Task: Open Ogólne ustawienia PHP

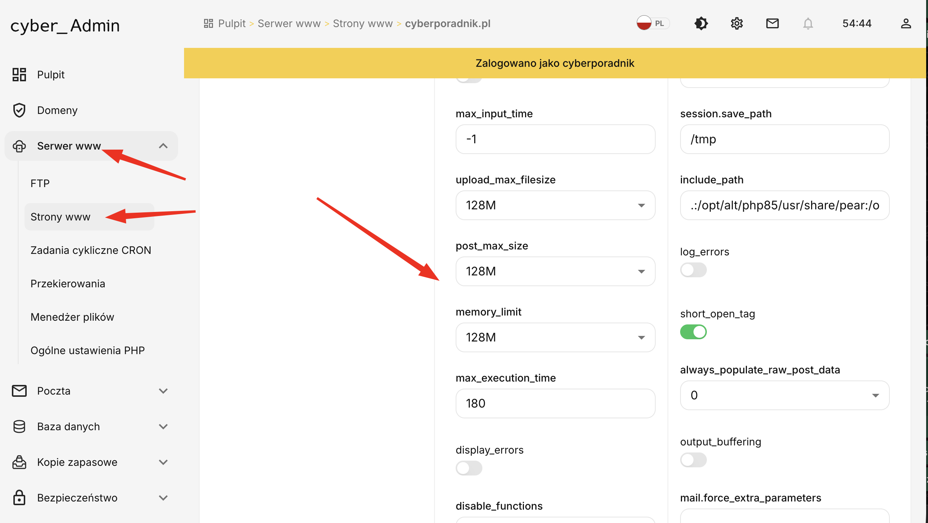Action: pos(88,350)
